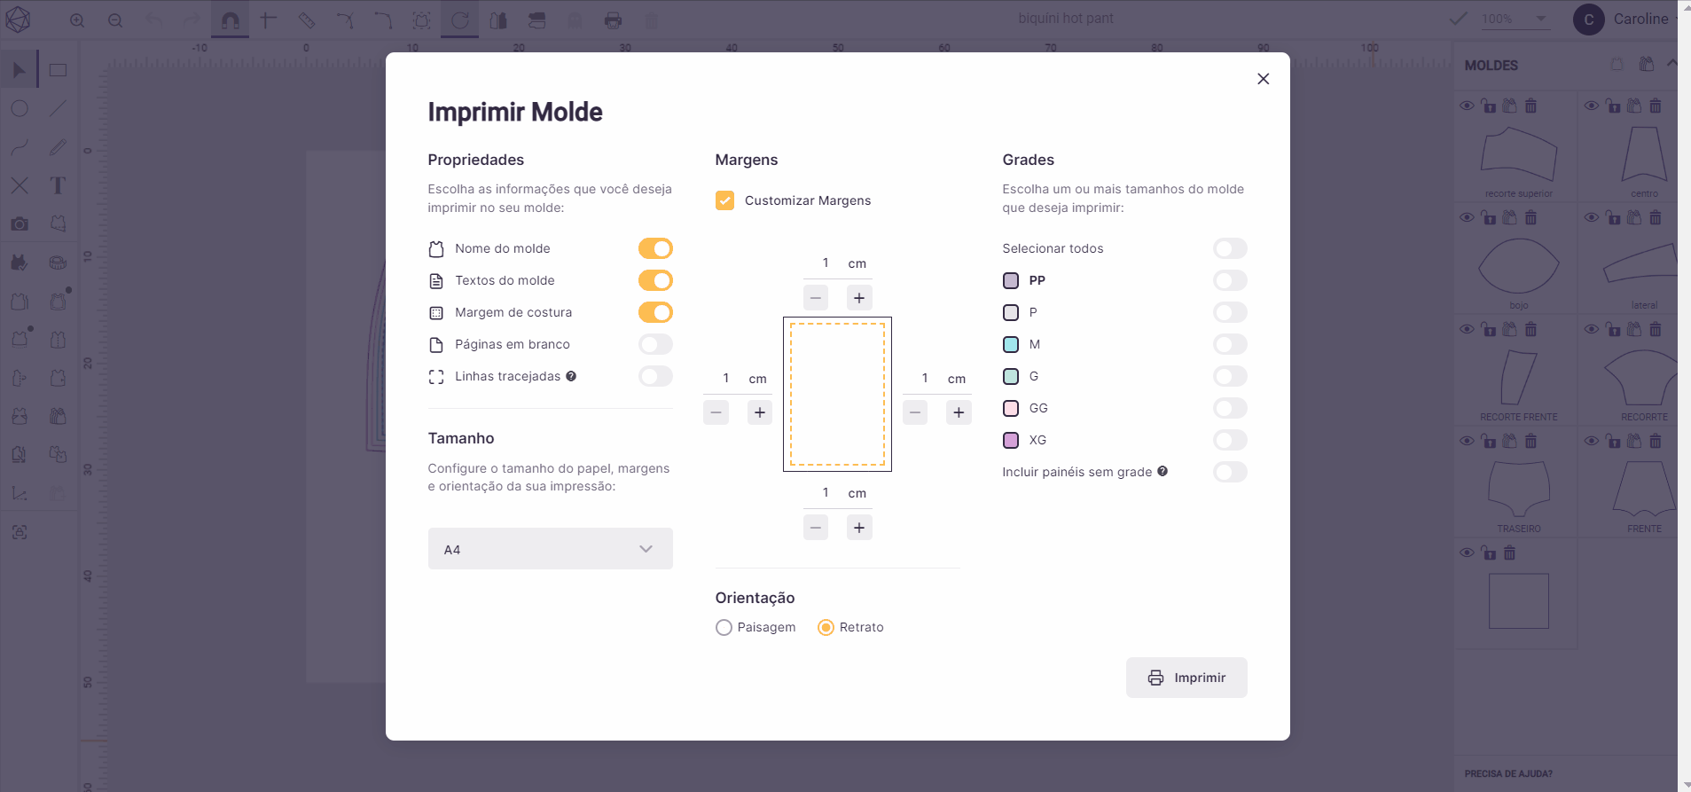This screenshot has height=792, width=1691.
Task: Toggle Margem de costura switch
Action: [x=655, y=312]
